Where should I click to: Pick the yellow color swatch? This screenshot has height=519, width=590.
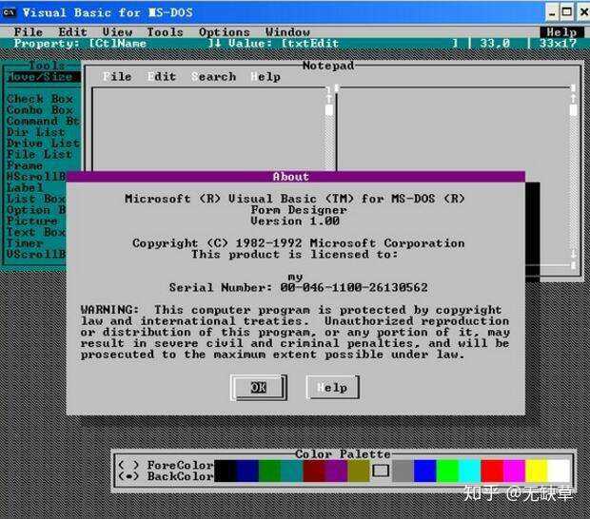[536, 471]
